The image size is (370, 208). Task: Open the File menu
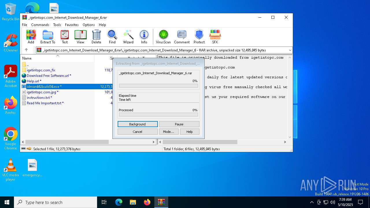click(25, 25)
